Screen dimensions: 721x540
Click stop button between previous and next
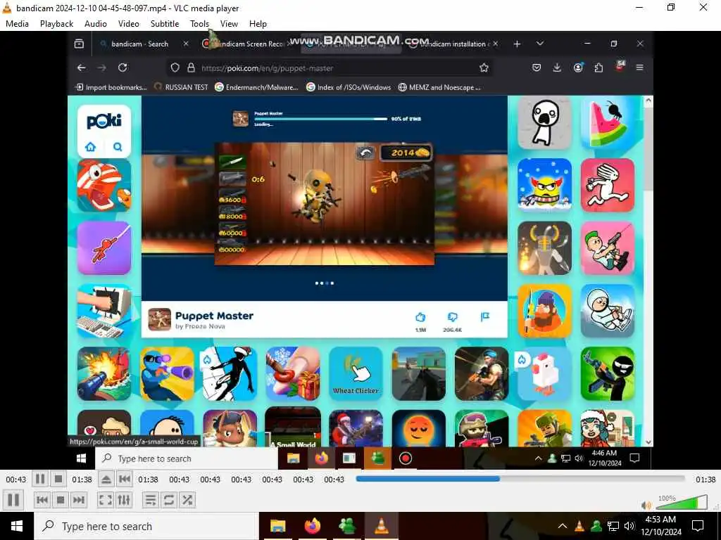coord(61,500)
